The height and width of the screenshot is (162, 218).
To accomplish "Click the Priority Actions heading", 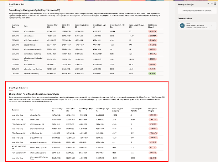I will tap(186, 4).
